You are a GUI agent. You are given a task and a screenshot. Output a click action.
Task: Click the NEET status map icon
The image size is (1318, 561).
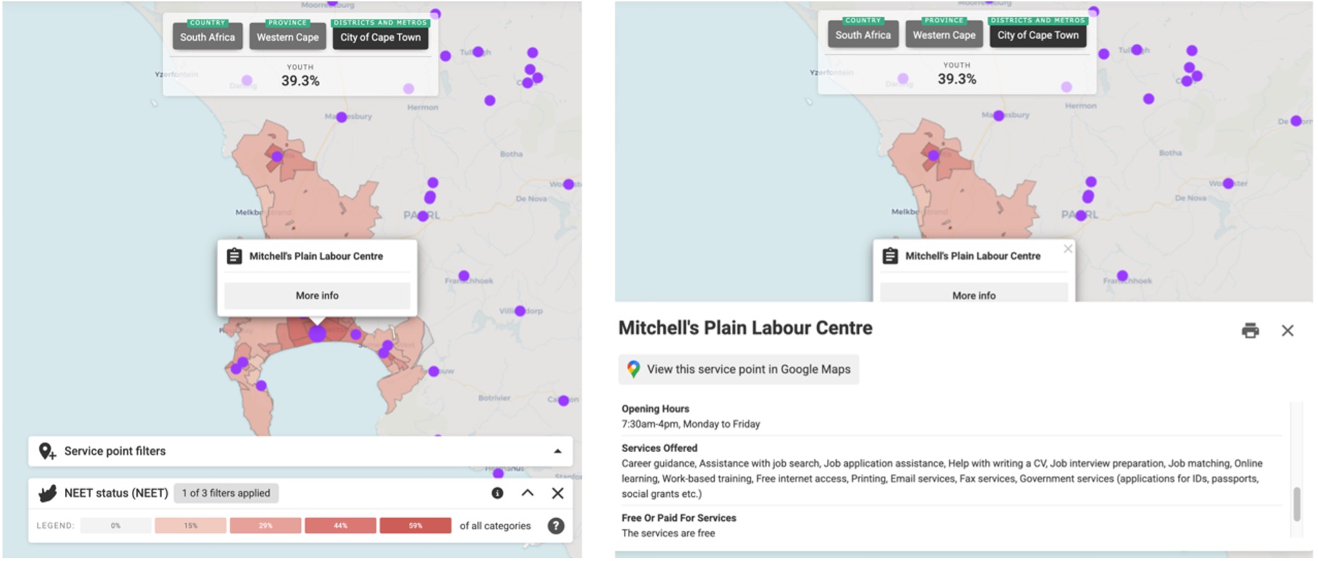47,493
